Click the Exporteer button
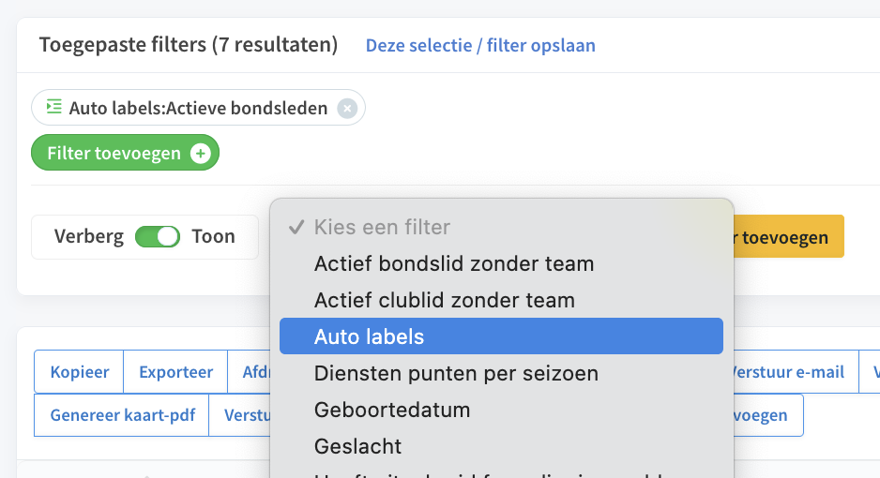This screenshot has width=880, height=478. point(175,371)
